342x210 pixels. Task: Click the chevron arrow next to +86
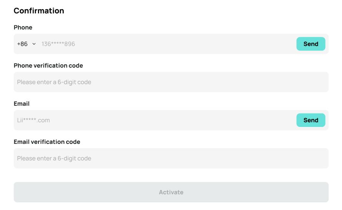34,44
